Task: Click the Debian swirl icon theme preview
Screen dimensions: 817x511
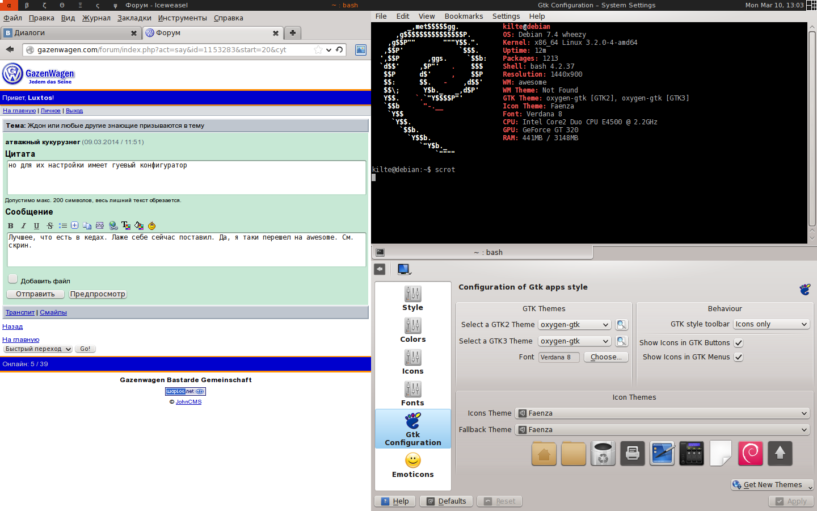Action: pyautogui.click(x=751, y=453)
